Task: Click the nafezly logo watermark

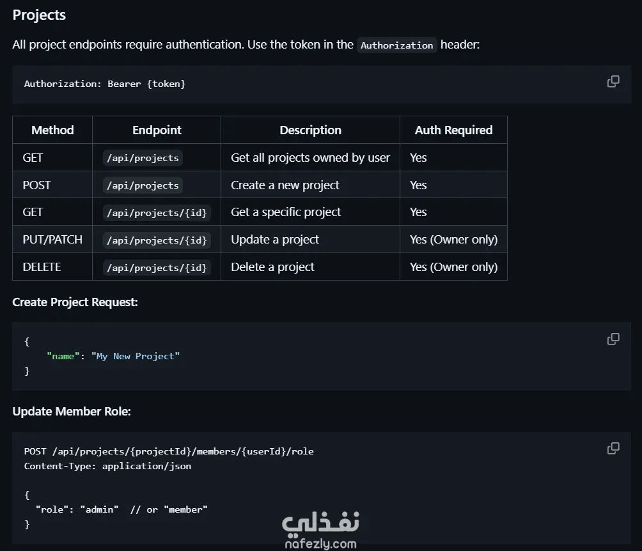Action: [x=320, y=531]
